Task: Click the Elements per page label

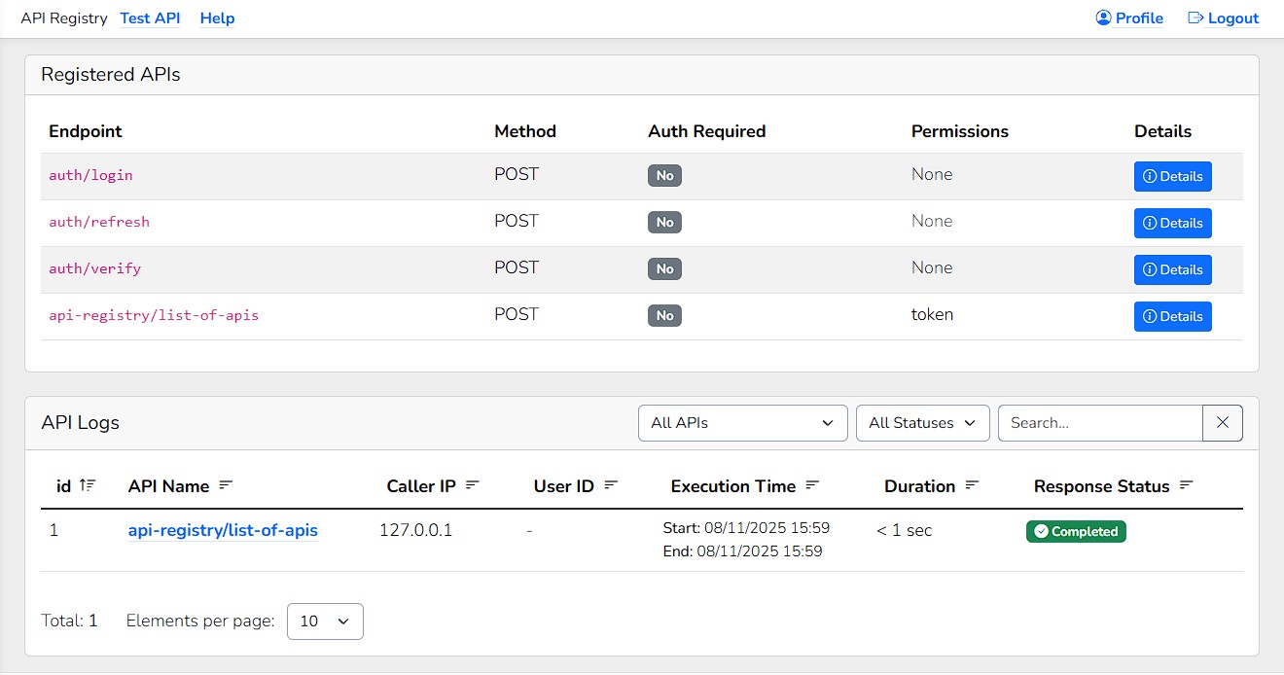Action: (x=200, y=621)
